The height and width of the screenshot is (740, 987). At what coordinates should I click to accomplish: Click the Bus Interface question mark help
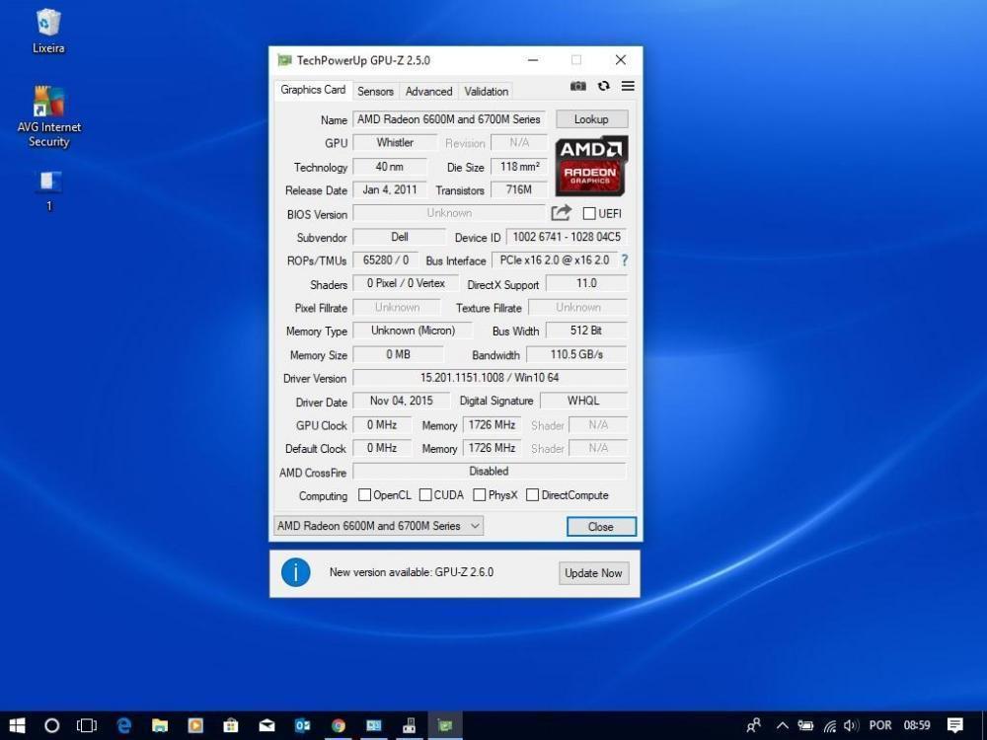click(x=624, y=259)
